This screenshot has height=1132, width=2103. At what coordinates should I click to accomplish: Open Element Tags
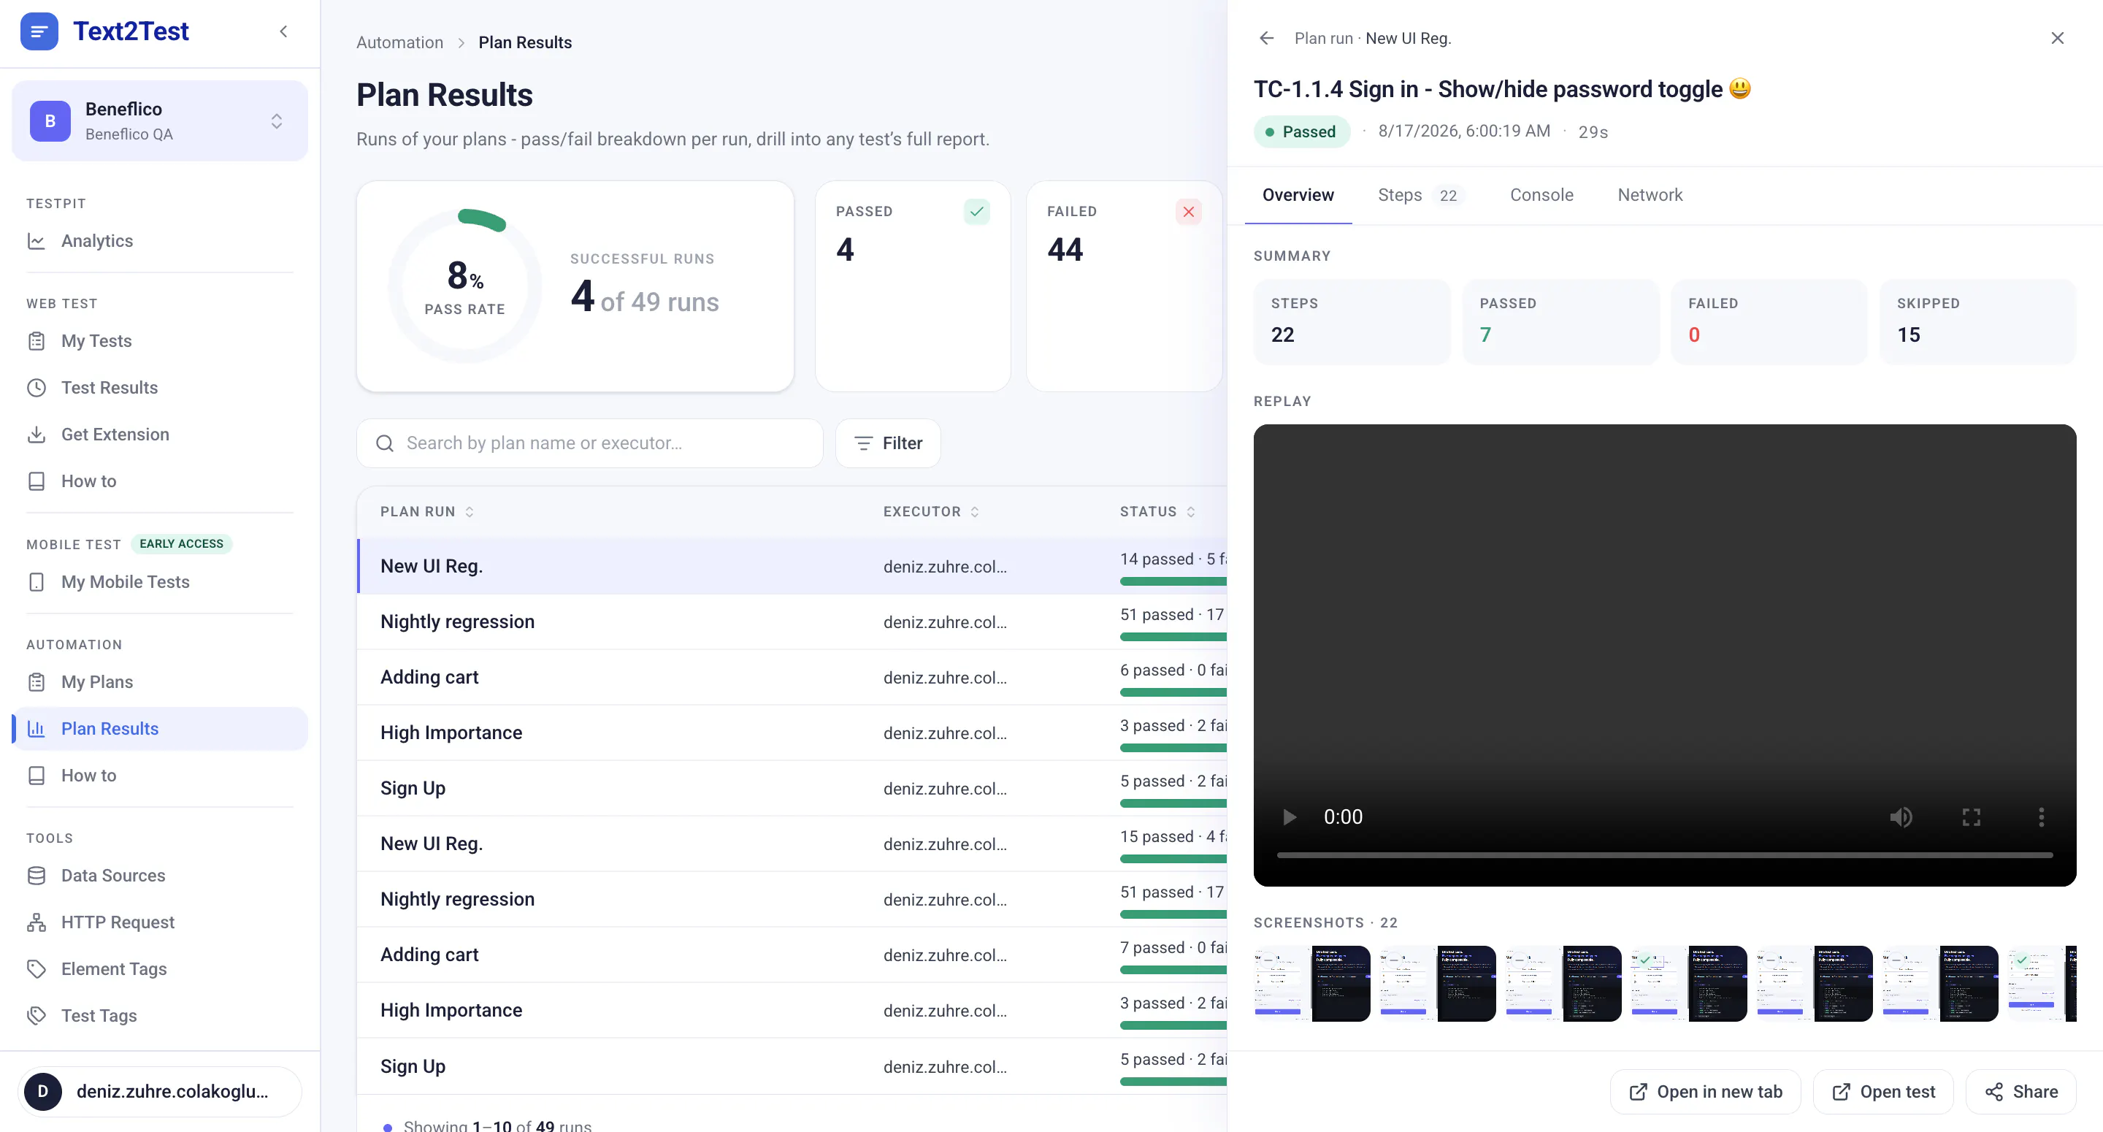[160, 968]
